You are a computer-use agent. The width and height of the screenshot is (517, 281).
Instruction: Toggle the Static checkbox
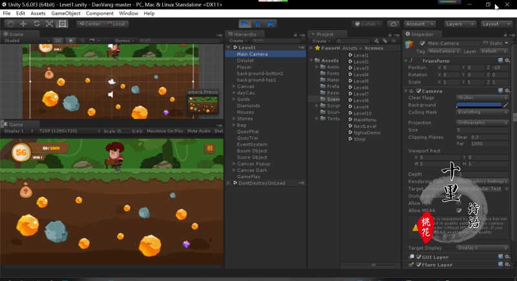coord(485,43)
